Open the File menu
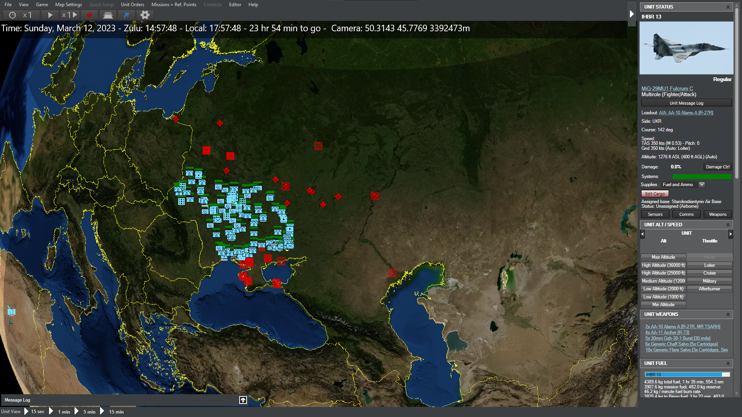The image size is (742, 417). (8, 5)
